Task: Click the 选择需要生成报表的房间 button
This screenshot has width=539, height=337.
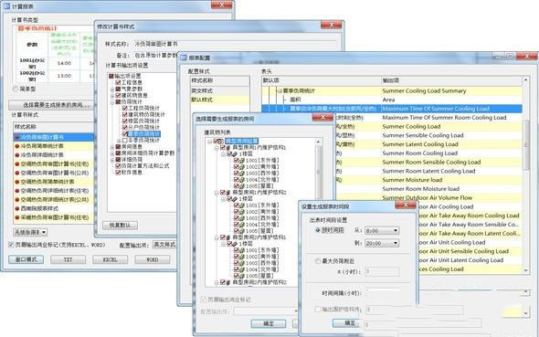Action: point(51,105)
